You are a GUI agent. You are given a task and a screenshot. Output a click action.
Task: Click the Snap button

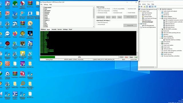(x=131, y=57)
